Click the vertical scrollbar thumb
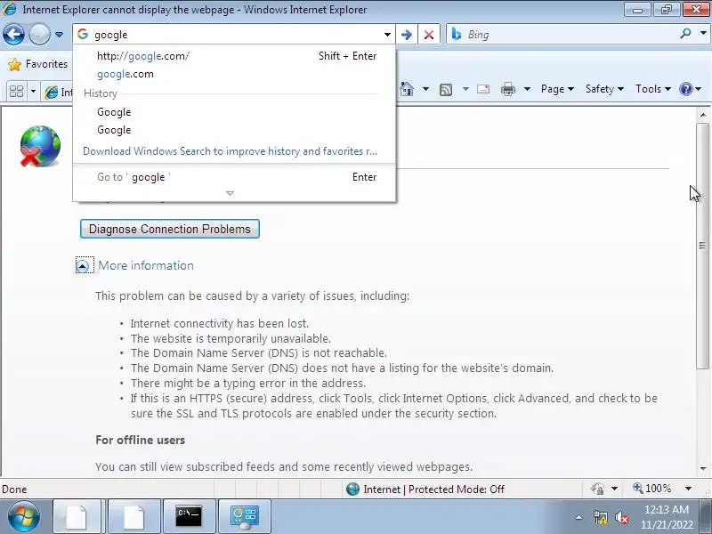 click(703, 246)
